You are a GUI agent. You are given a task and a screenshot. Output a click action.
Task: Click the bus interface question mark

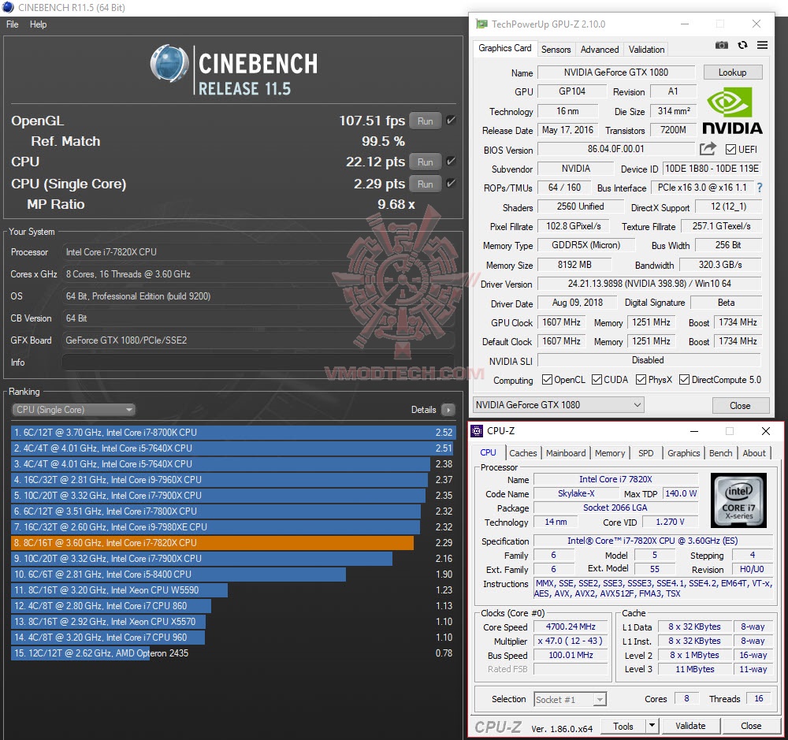point(760,188)
